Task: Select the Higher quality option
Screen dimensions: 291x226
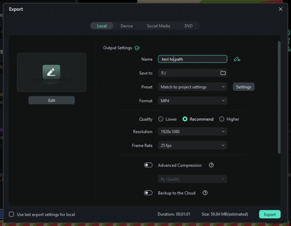Action: [222, 119]
